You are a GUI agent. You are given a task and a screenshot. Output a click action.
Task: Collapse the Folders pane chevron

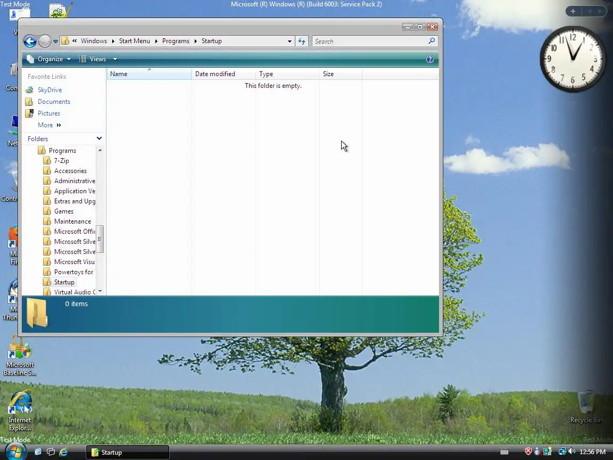[100, 138]
